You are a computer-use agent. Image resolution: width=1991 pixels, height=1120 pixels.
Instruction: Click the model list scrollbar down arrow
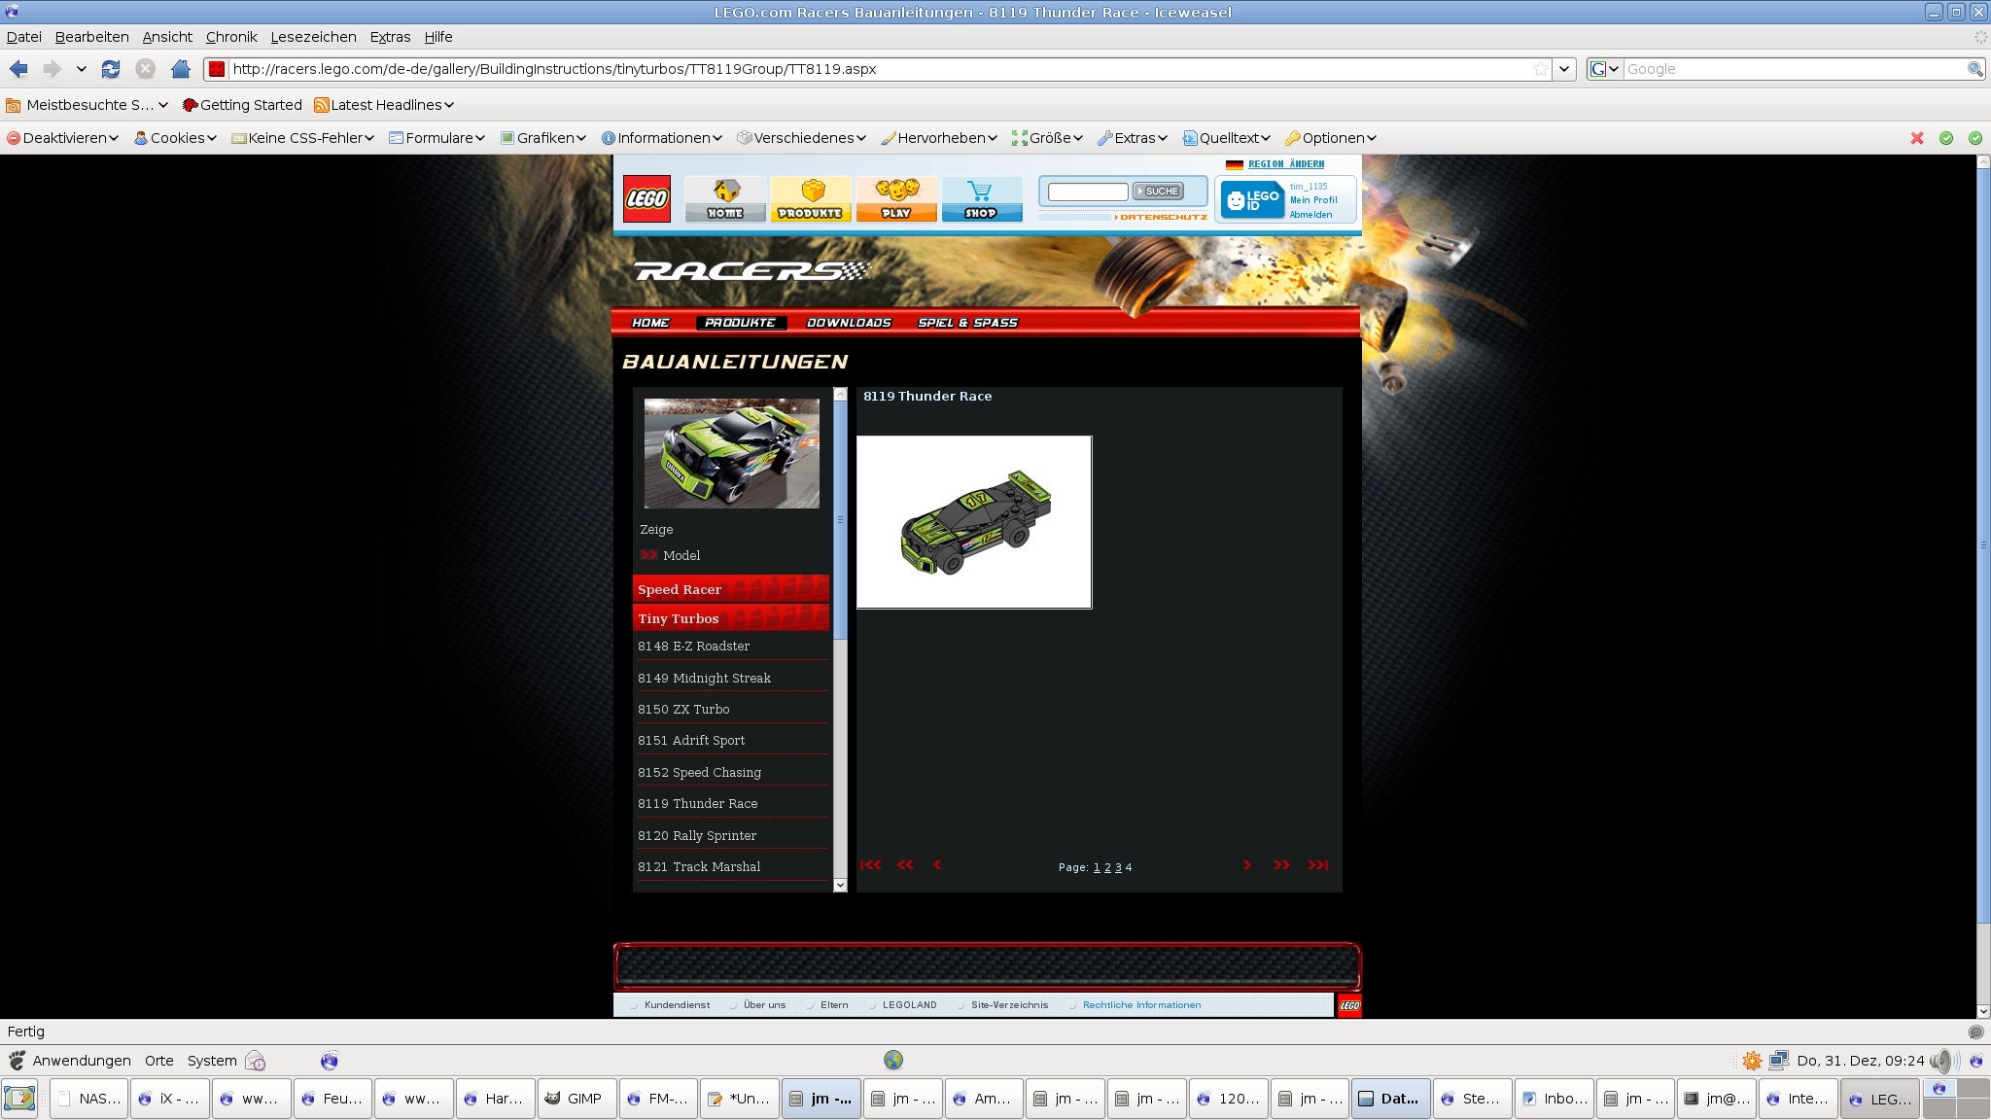click(x=840, y=885)
